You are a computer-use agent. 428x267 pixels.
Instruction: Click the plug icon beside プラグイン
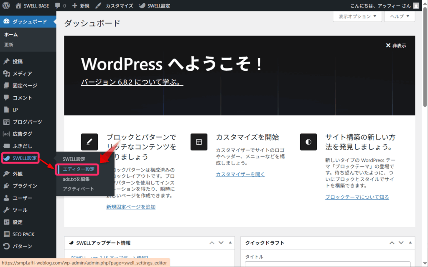tap(6, 186)
